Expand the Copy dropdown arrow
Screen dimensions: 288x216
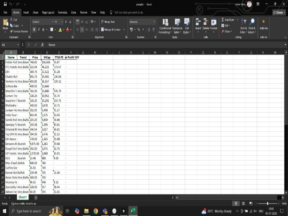[22, 26]
